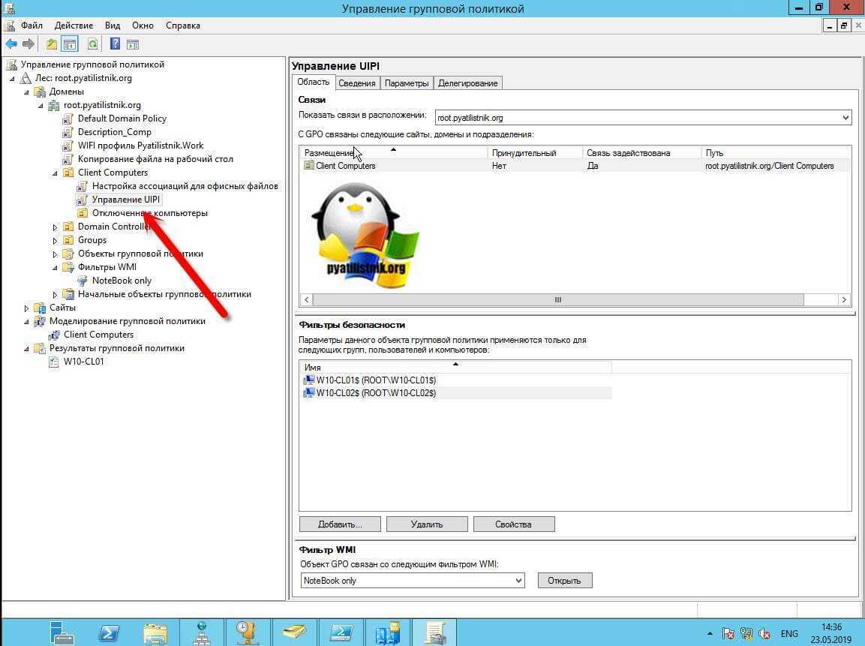Click the active Group Policy Management taskbar icon
The height and width of the screenshot is (646, 865).
tap(434, 632)
